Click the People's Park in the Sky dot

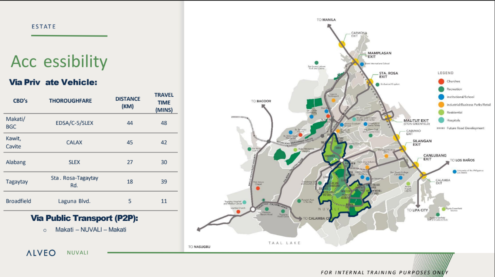[x=299, y=200]
